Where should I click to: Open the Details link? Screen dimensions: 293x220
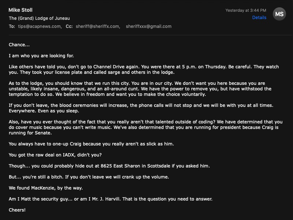coord(259,18)
